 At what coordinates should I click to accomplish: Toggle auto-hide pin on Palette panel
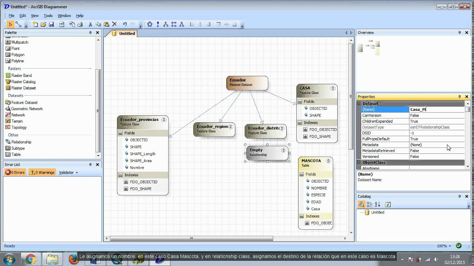click(x=90, y=33)
